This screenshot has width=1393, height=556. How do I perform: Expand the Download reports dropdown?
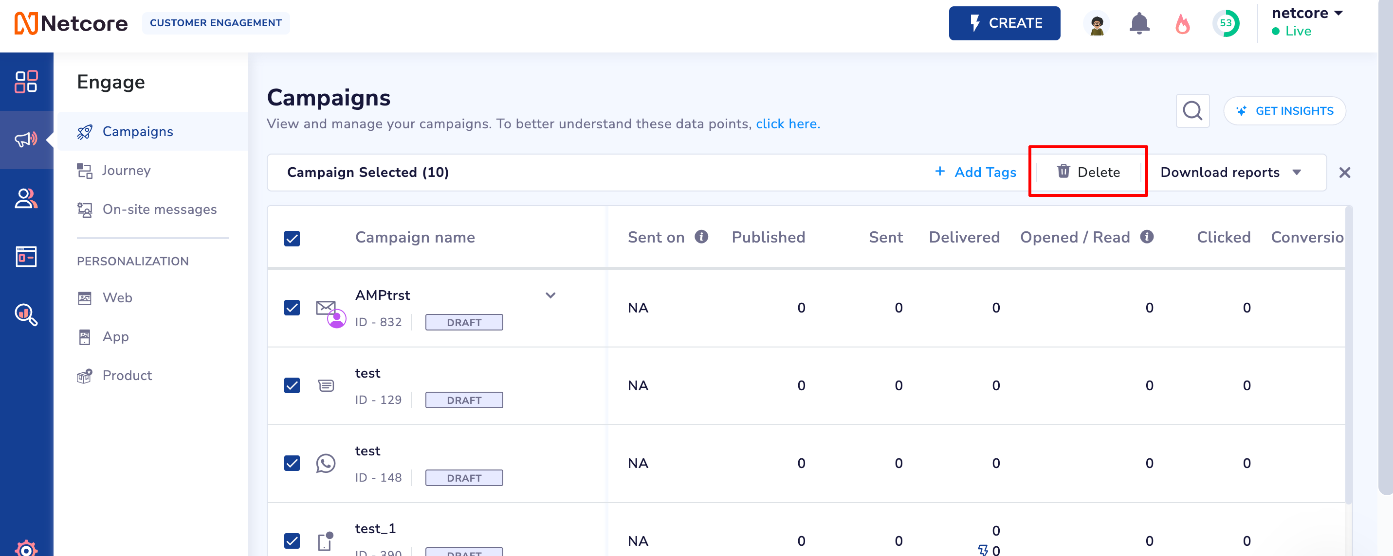1230,172
